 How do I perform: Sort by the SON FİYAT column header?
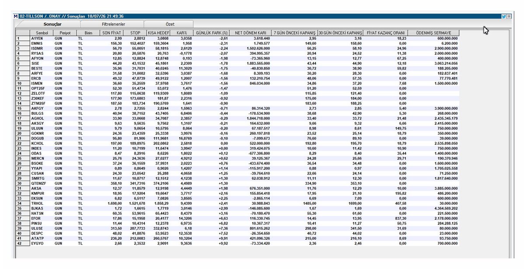[111, 33]
